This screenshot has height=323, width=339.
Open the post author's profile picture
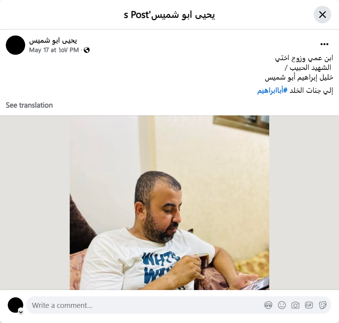coord(15,45)
